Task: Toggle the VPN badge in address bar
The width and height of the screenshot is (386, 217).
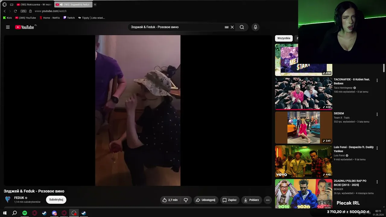Action: [23, 11]
